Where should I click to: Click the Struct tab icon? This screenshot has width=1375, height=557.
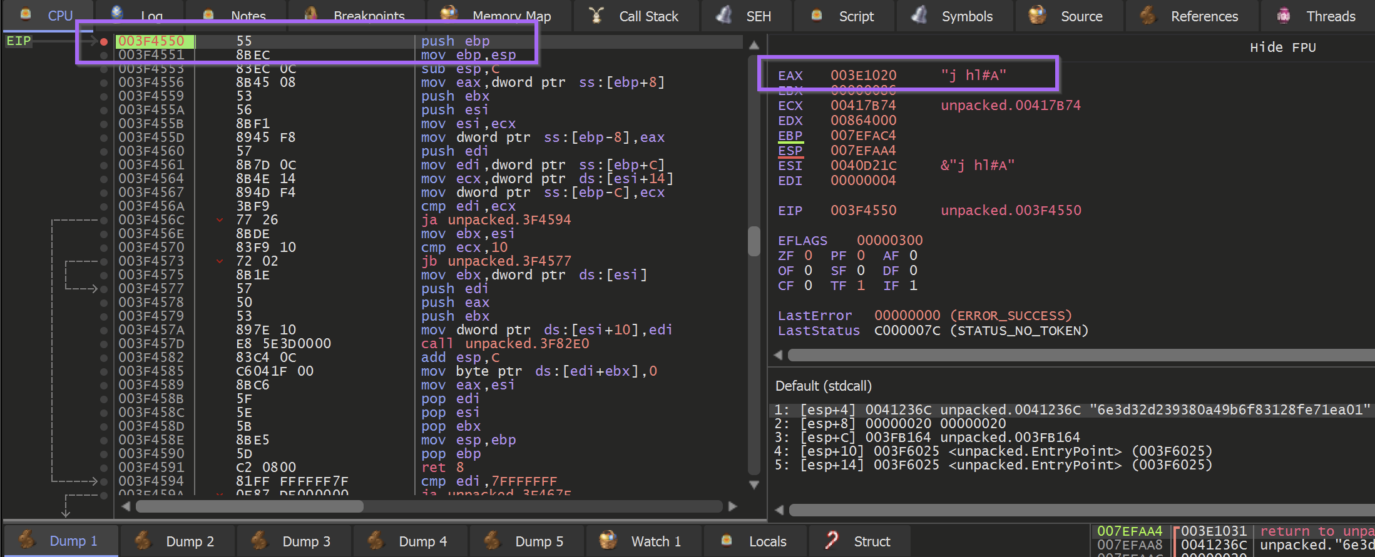point(832,540)
